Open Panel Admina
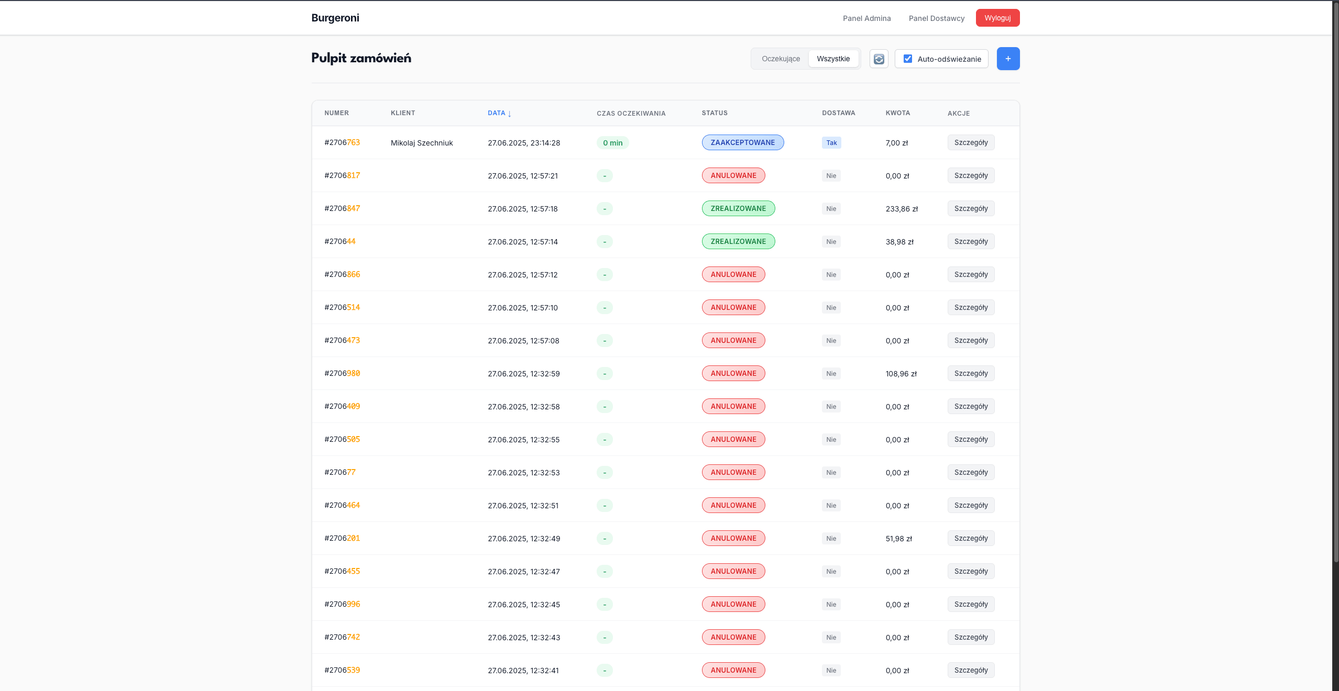1339x691 pixels. [x=866, y=18]
